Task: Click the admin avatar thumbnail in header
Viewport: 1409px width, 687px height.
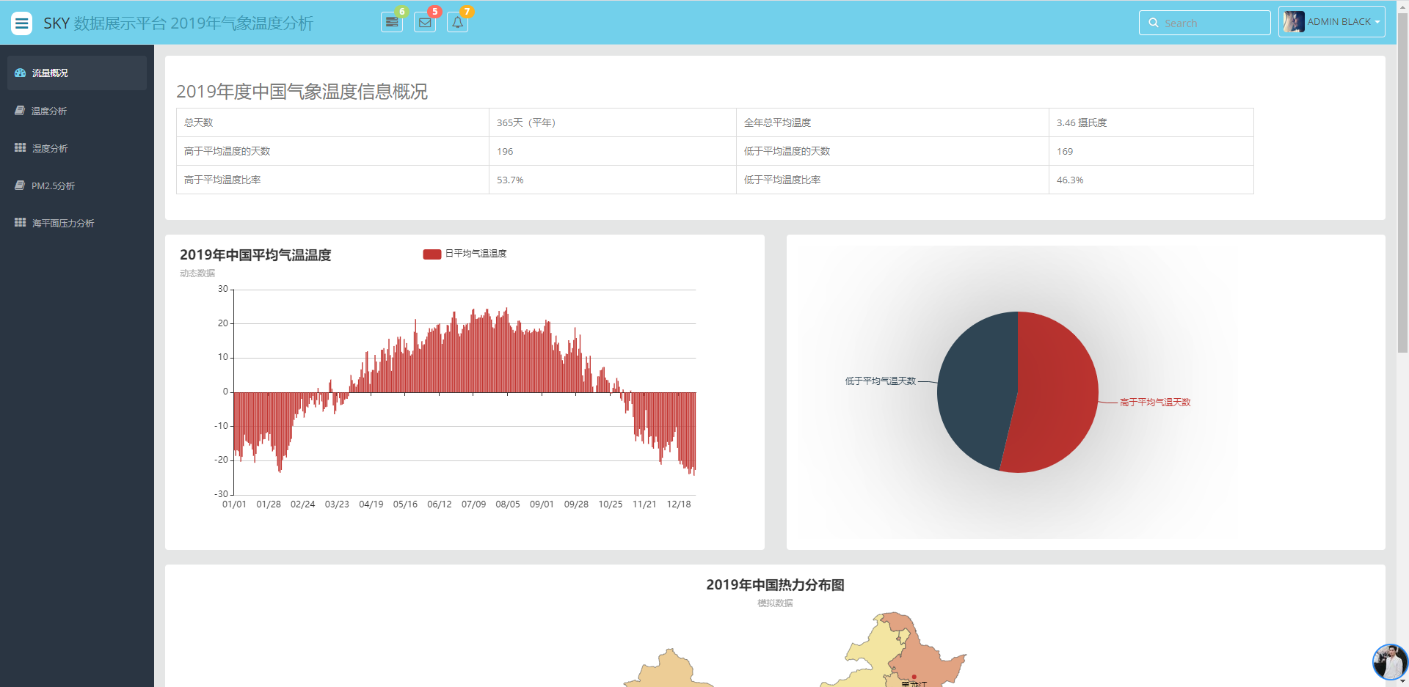Action: click(x=1294, y=22)
